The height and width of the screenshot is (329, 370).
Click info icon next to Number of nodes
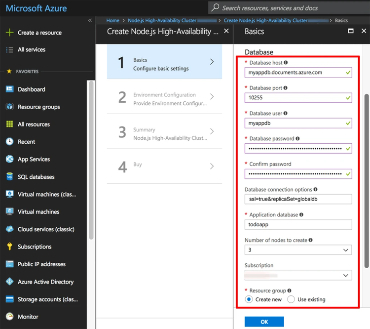point(310,240)
